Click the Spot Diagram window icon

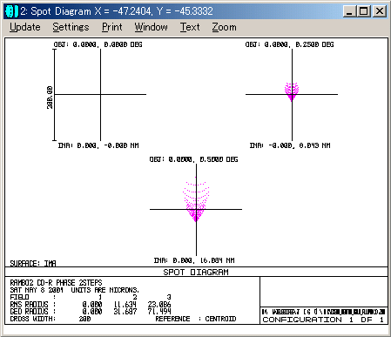tap(11, 11)
